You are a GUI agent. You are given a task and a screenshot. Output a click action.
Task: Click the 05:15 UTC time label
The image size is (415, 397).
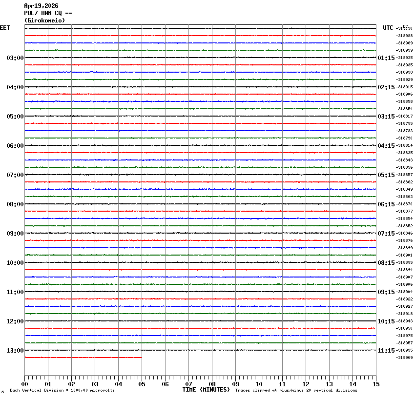386,175
